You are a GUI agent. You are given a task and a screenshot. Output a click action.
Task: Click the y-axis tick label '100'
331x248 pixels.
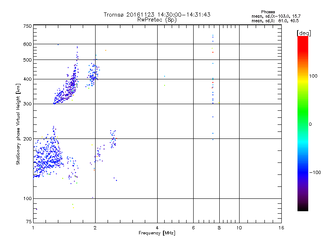coord(27,198)
